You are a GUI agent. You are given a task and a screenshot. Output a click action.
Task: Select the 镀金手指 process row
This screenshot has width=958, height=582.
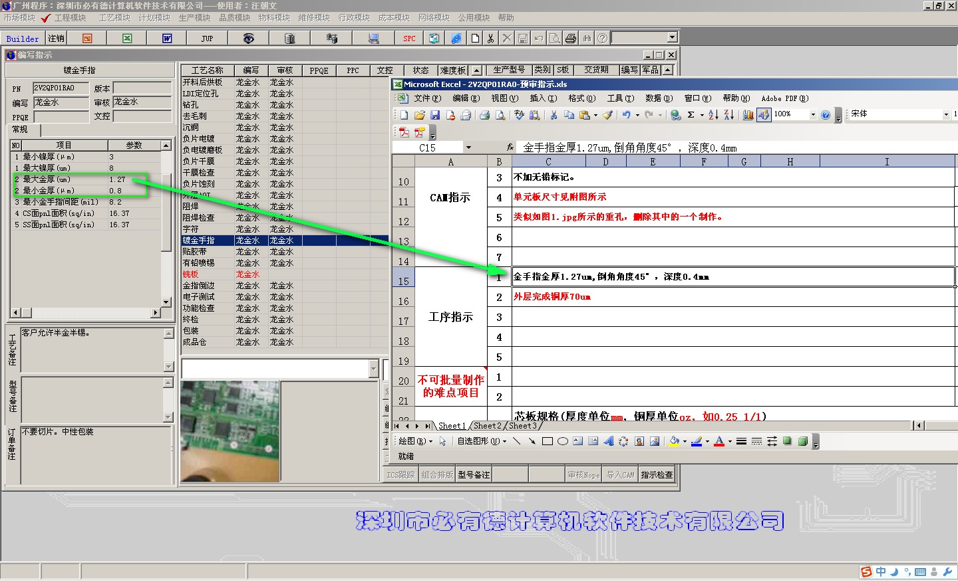click(x=285, y=241)
